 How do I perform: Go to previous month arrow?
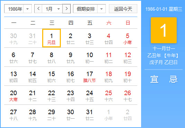38,9
